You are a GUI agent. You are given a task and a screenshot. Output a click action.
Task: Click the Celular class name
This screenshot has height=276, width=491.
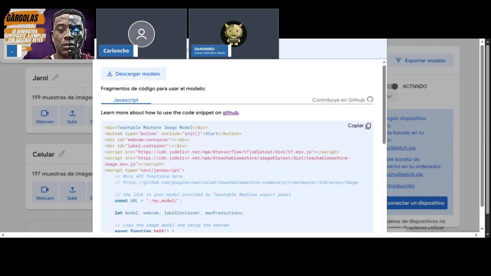pyautogui.click(x=43, y=154)
